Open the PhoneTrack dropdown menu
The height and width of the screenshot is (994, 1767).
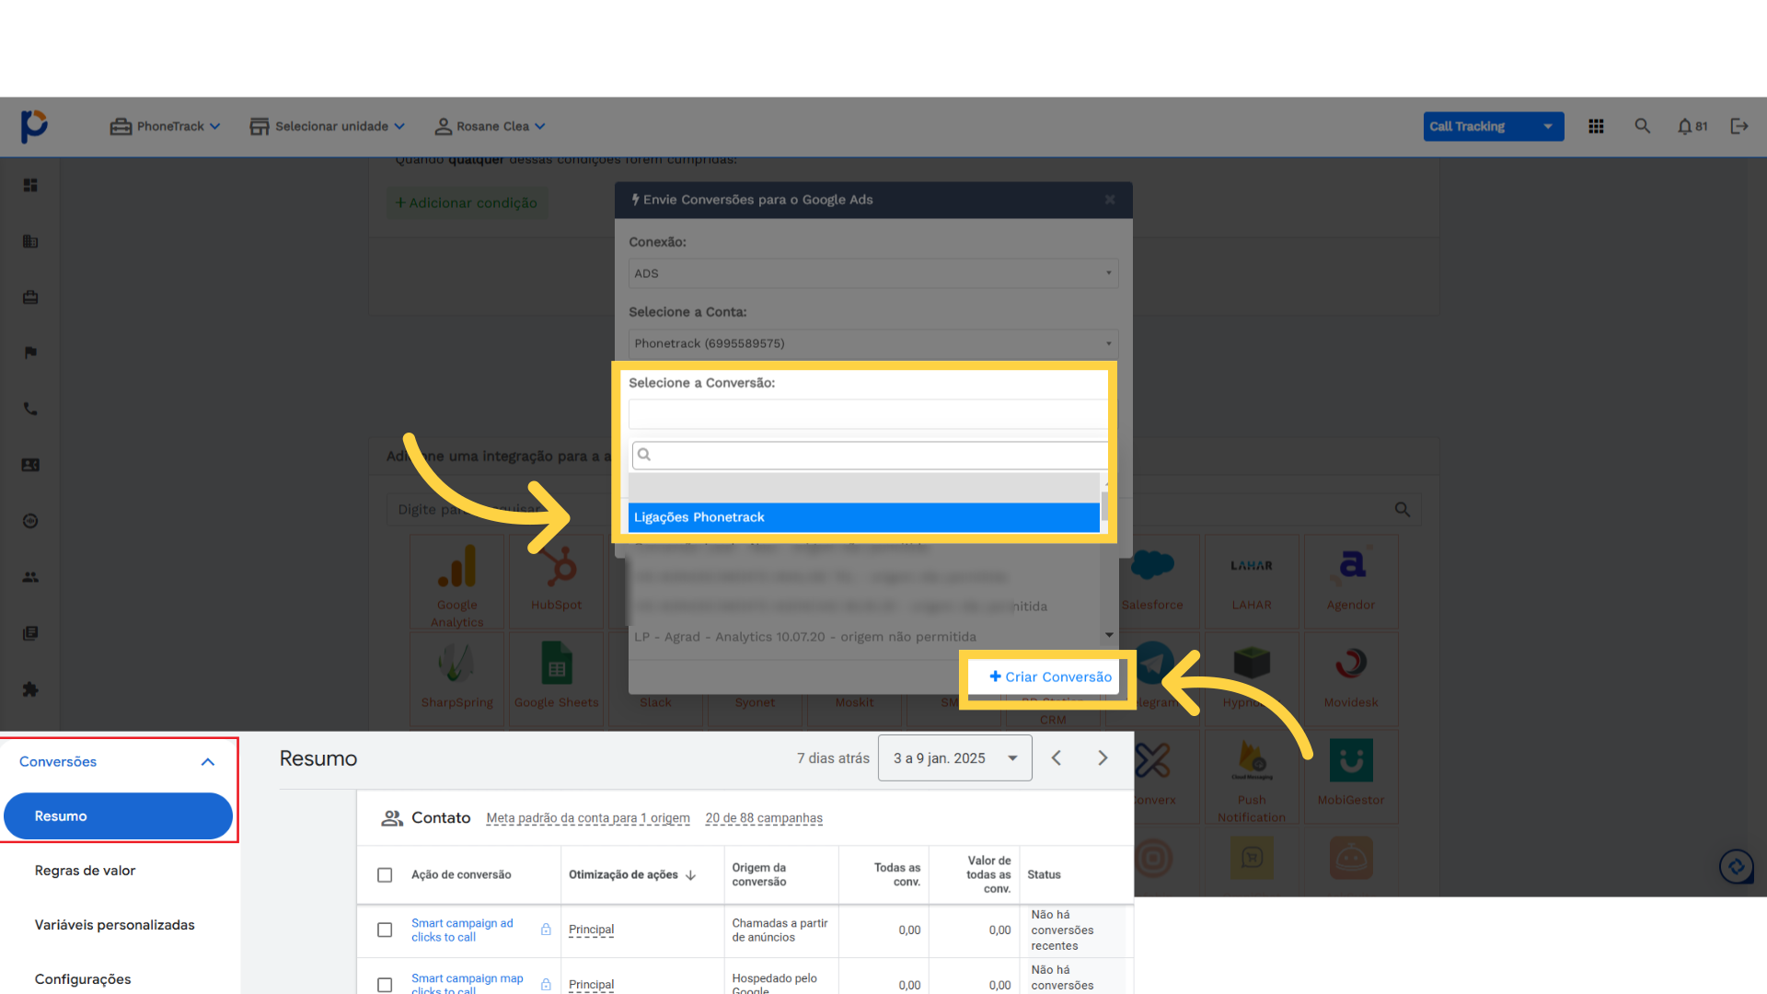click(166, 126)
